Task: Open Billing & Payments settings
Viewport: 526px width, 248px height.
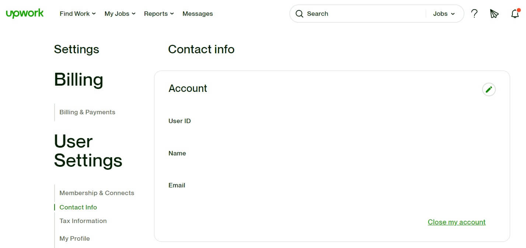Action: [87, 112]
